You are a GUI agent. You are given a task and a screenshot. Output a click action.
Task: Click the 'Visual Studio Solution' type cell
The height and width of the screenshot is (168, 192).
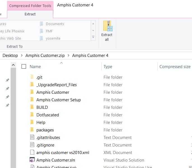coord(124,160)
